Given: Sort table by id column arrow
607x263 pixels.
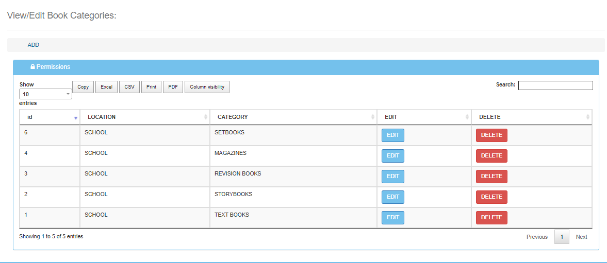Looking at the screenshot, I should pyautogui.click(x=75, y=118).
